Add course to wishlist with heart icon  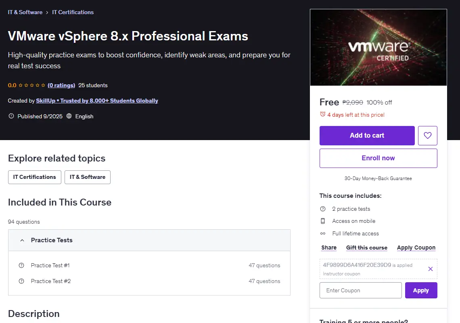pyautogui.click(x=427, y=135)
